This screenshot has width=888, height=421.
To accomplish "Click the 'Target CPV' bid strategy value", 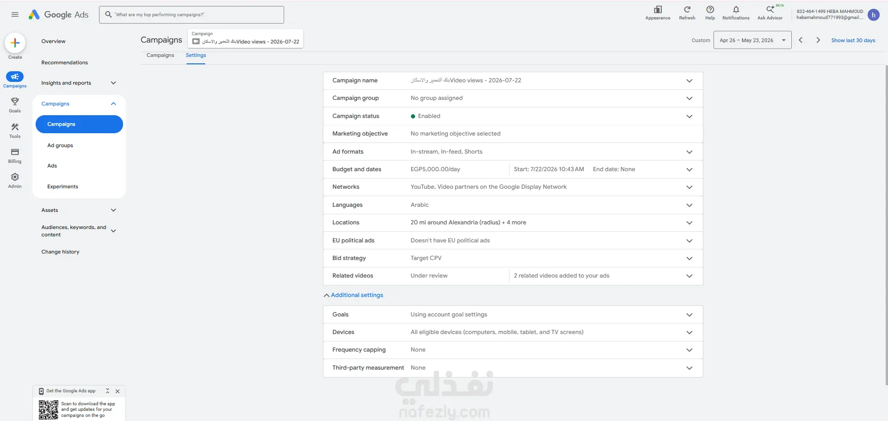I will point(426,258).
